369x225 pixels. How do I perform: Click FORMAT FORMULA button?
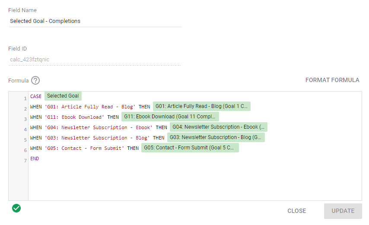(x=332, y=80)
